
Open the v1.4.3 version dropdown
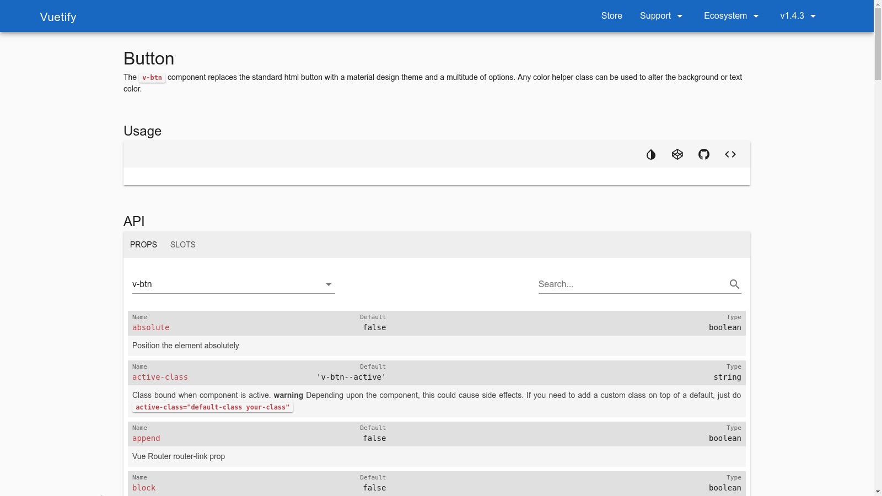798,16
